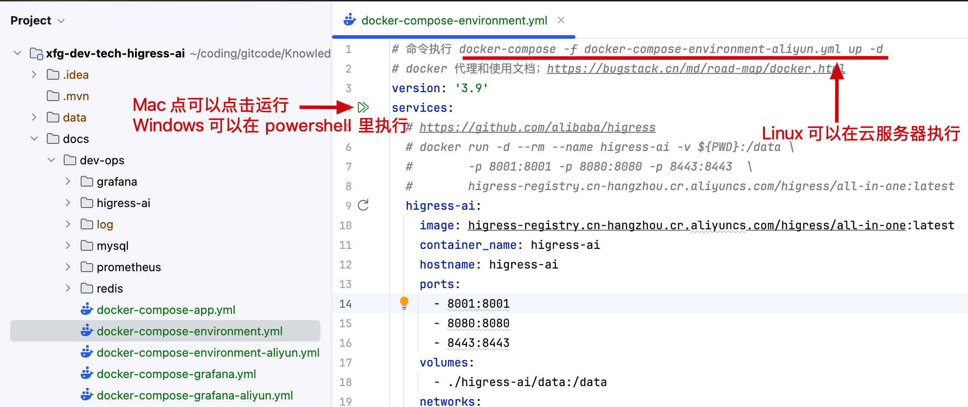Select docker-compose-grafana-aliyun.yml file
The image size is (968, 407).
tap(194, 395)
